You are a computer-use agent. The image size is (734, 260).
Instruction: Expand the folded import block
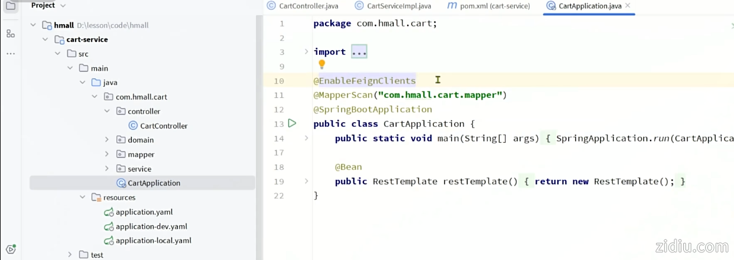tap(359, 52)
